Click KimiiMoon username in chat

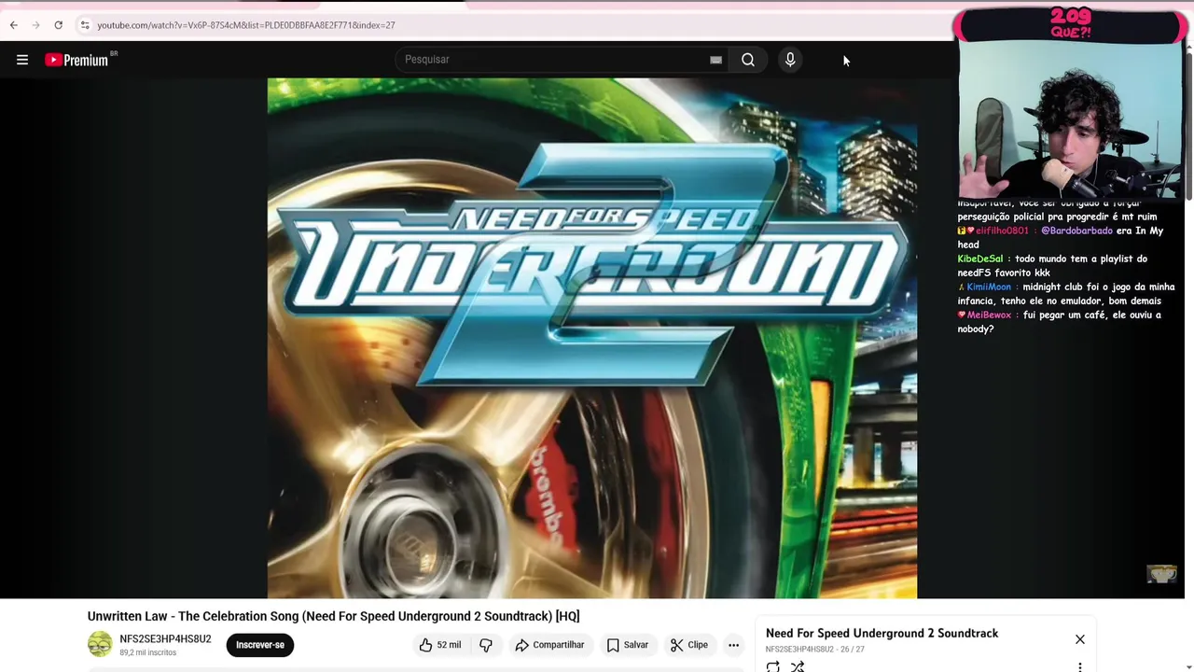point(989,287)
